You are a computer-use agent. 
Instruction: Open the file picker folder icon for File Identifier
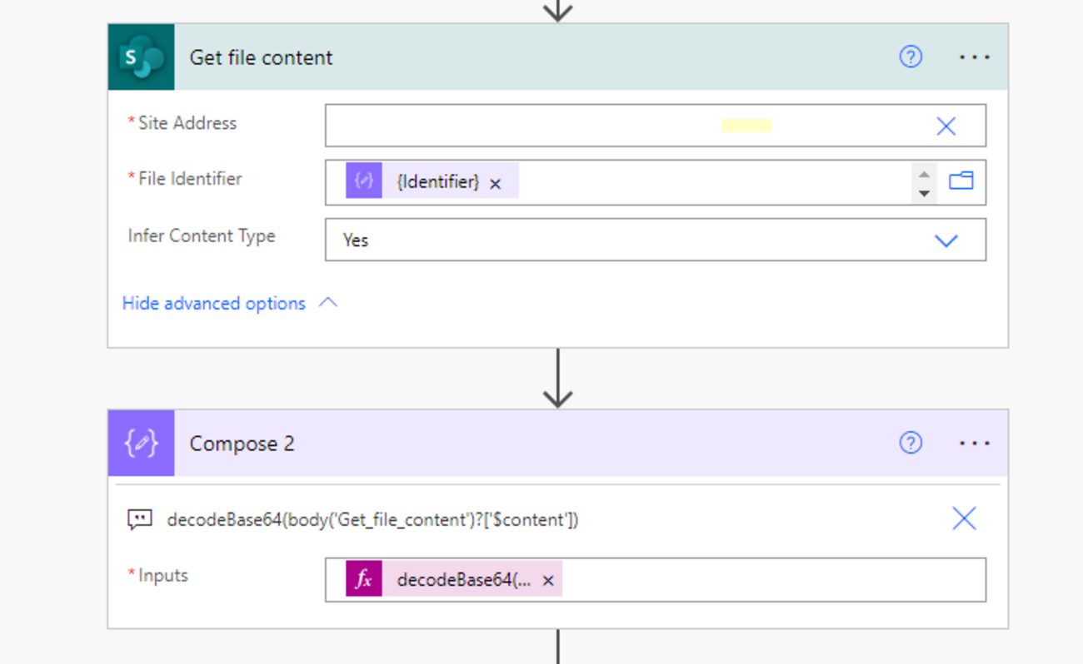point(961,181)
